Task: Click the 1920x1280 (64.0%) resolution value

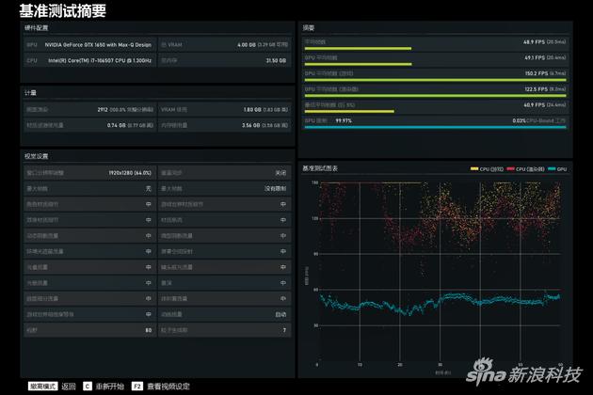Action: [130, 173]
